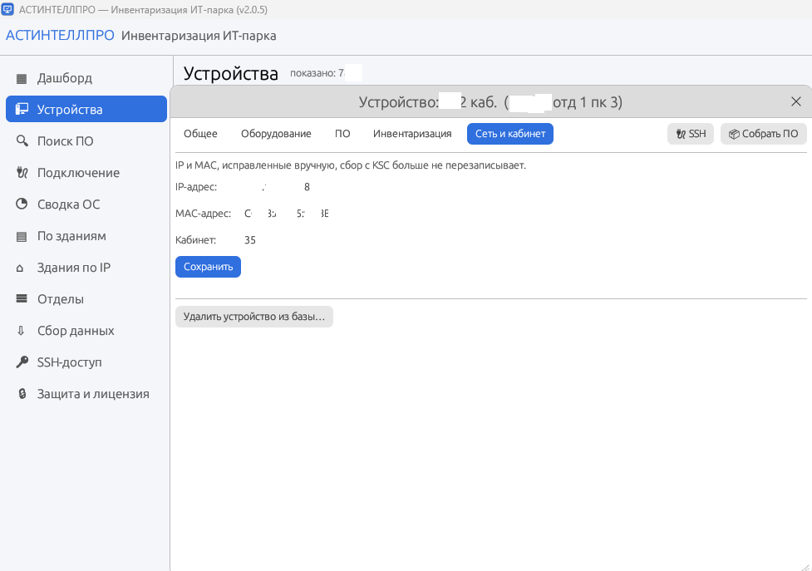Open Сводка ОС in the sidebar
Image resolution: width=812 pixels, height=571 pixels.
tap(86, 204)
